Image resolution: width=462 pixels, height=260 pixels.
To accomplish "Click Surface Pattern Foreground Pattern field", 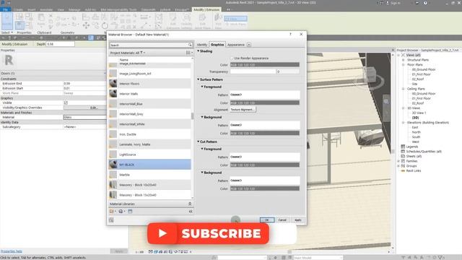I will [265, 95].
